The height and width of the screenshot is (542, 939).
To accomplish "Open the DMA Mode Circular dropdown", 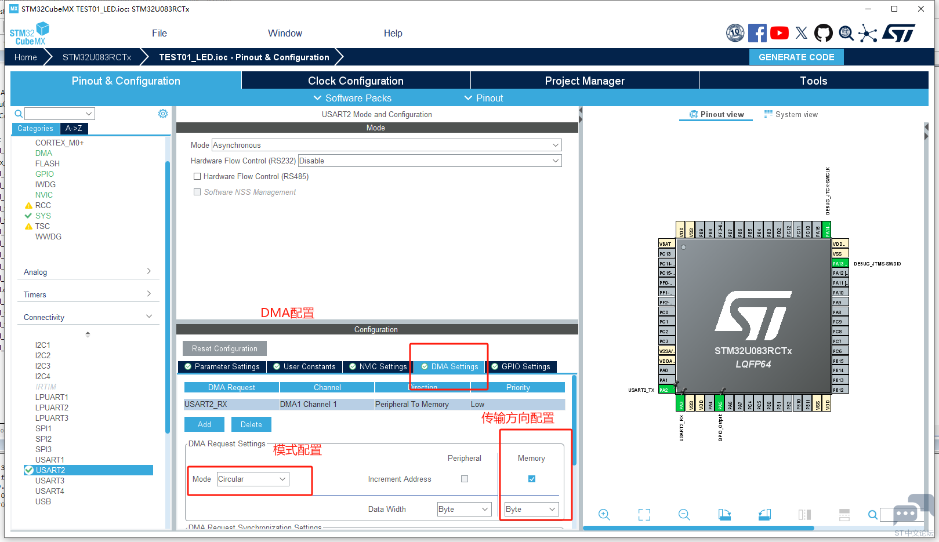I will pyautogui.click(x=253, y=479).
